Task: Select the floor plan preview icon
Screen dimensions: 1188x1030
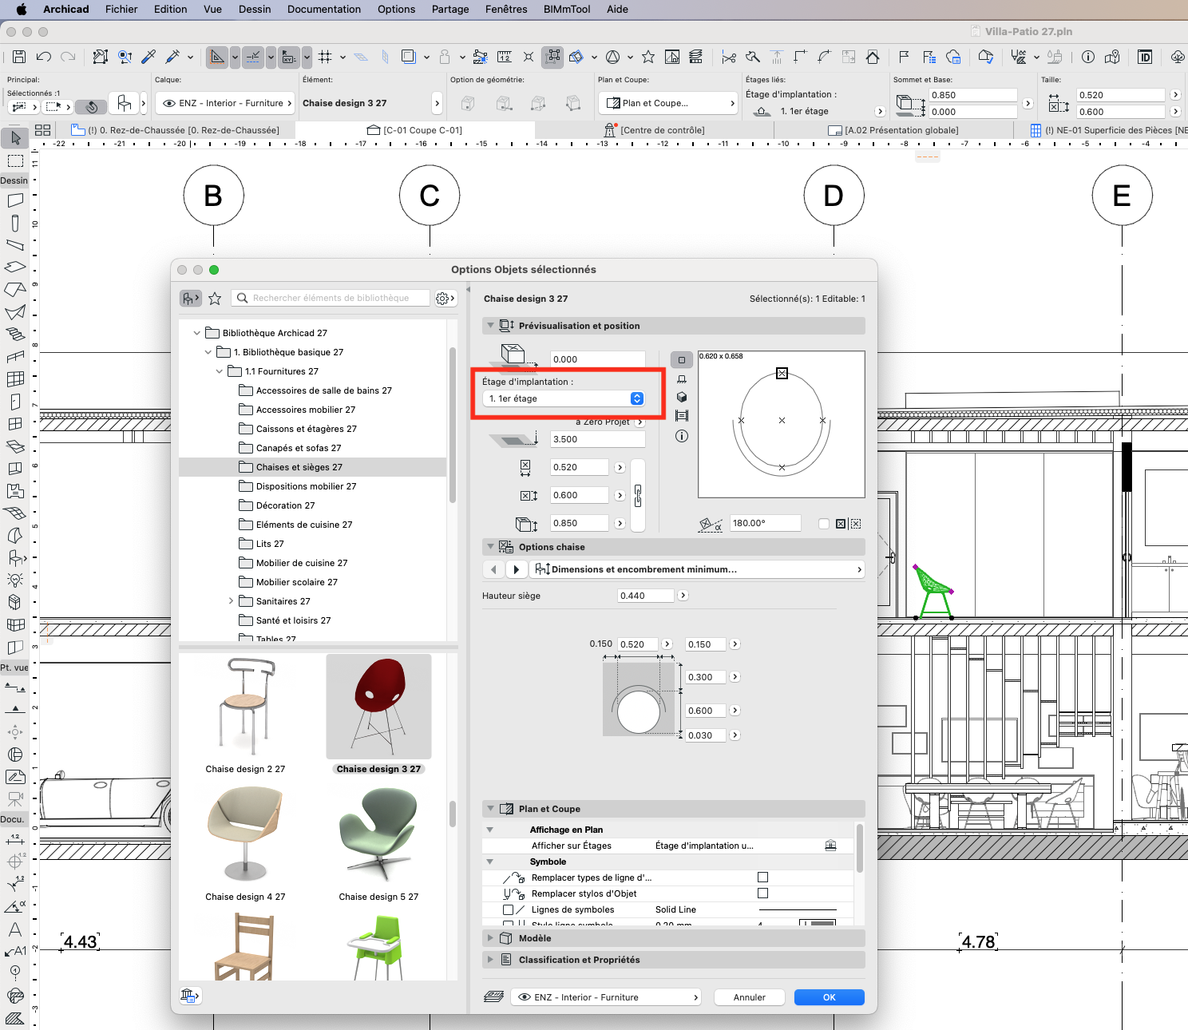Action: (x=682, y=360)
